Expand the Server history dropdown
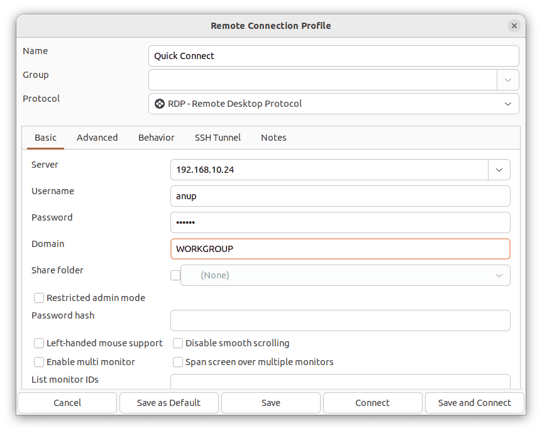542x433 pixels. tap(499, 170)
